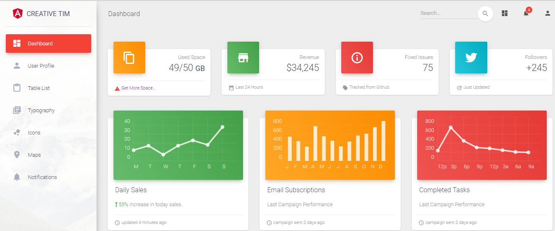
Task: Click the Revenue card label
Action: 309,57
